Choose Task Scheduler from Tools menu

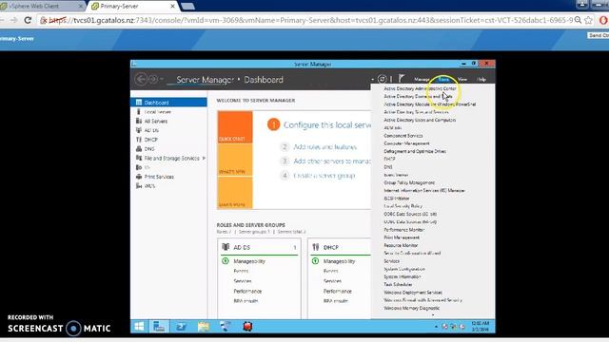pyautogui.click(x=398, y=284)
